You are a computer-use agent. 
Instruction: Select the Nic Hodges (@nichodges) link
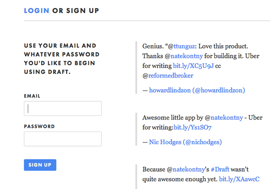click(185, 142)
